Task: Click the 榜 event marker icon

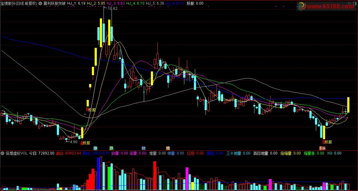Action: click(x=168, y=148)
